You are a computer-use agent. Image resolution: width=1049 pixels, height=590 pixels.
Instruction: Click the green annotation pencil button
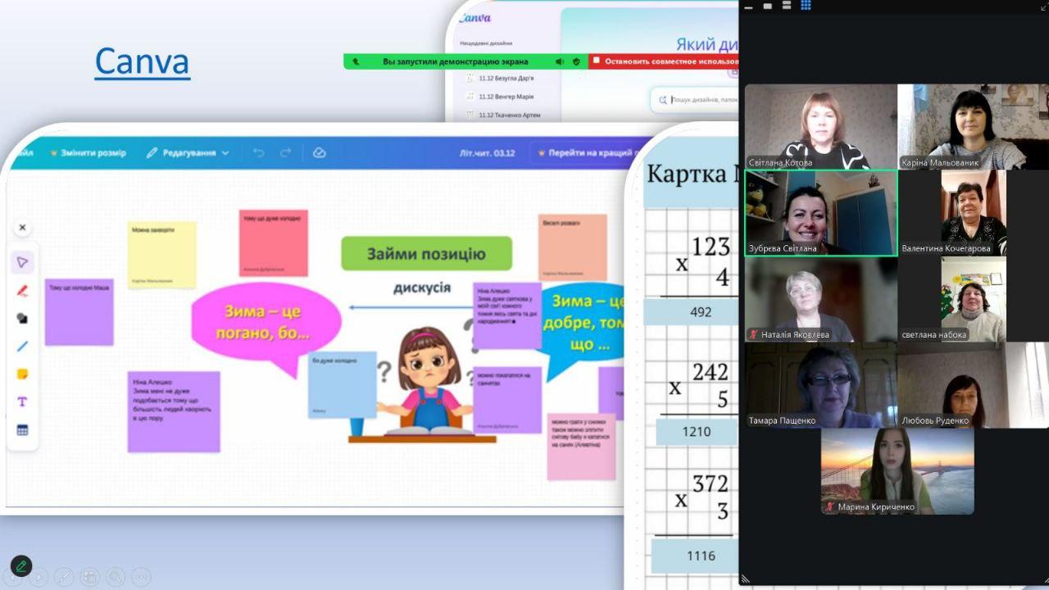[x=21, y=566]
